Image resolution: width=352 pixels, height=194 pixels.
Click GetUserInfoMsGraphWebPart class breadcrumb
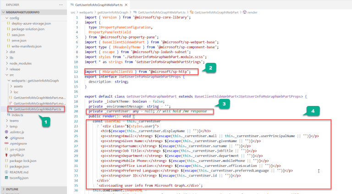[216, 12]
